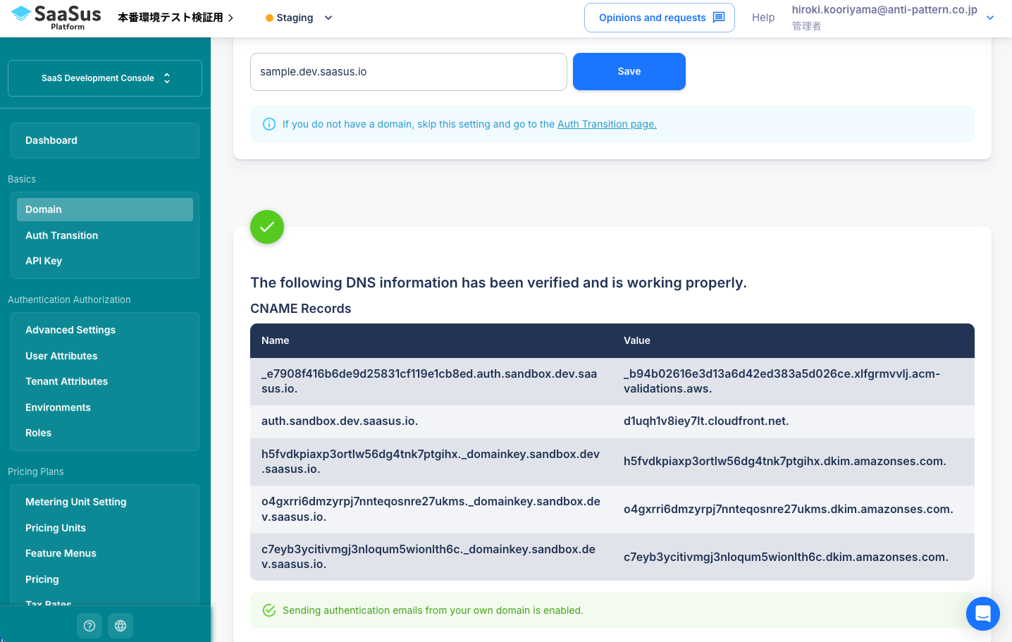1012x642 pixels.
Task: Open the Staging environment dropdown
Action: 328,18
